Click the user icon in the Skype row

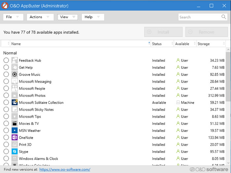178,151
